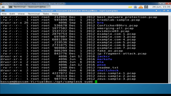Click the text zeus-sample-1.pcap

click(x=116, y=73)
